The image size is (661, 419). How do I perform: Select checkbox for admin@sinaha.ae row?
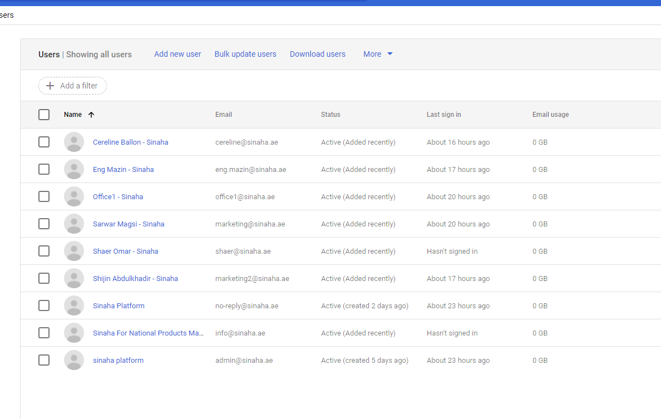point(44,360)
